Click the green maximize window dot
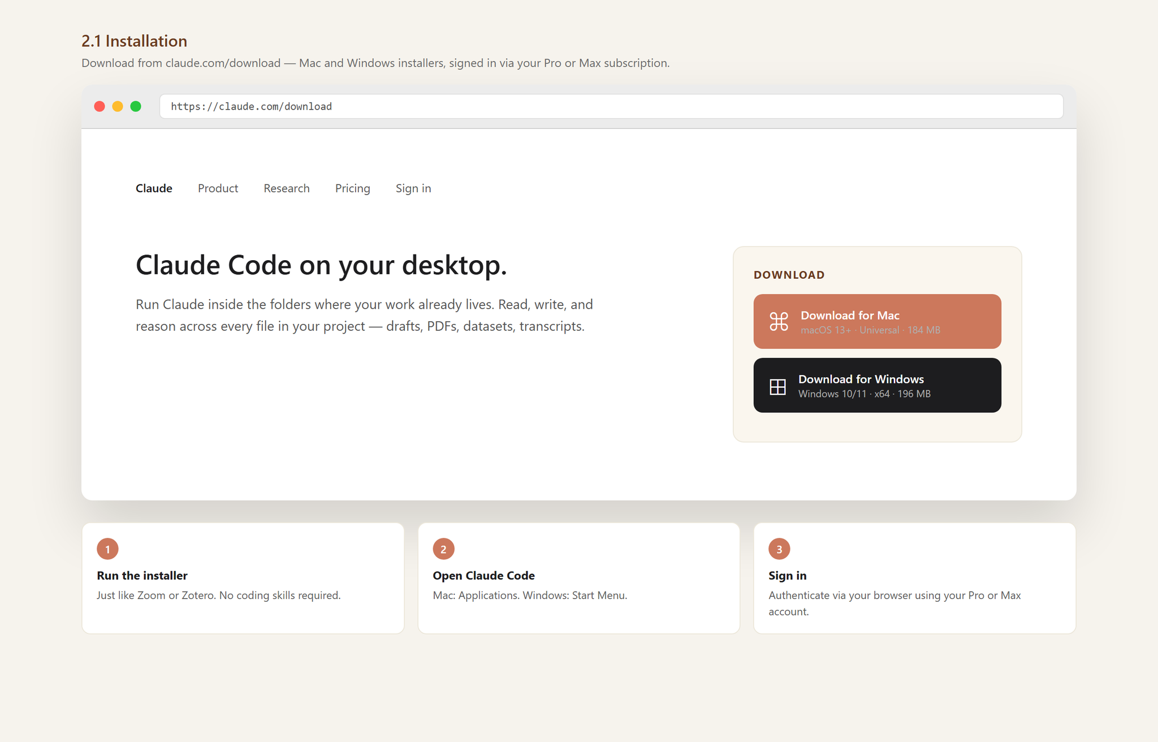1158x742 pixels. click(136, 106)
